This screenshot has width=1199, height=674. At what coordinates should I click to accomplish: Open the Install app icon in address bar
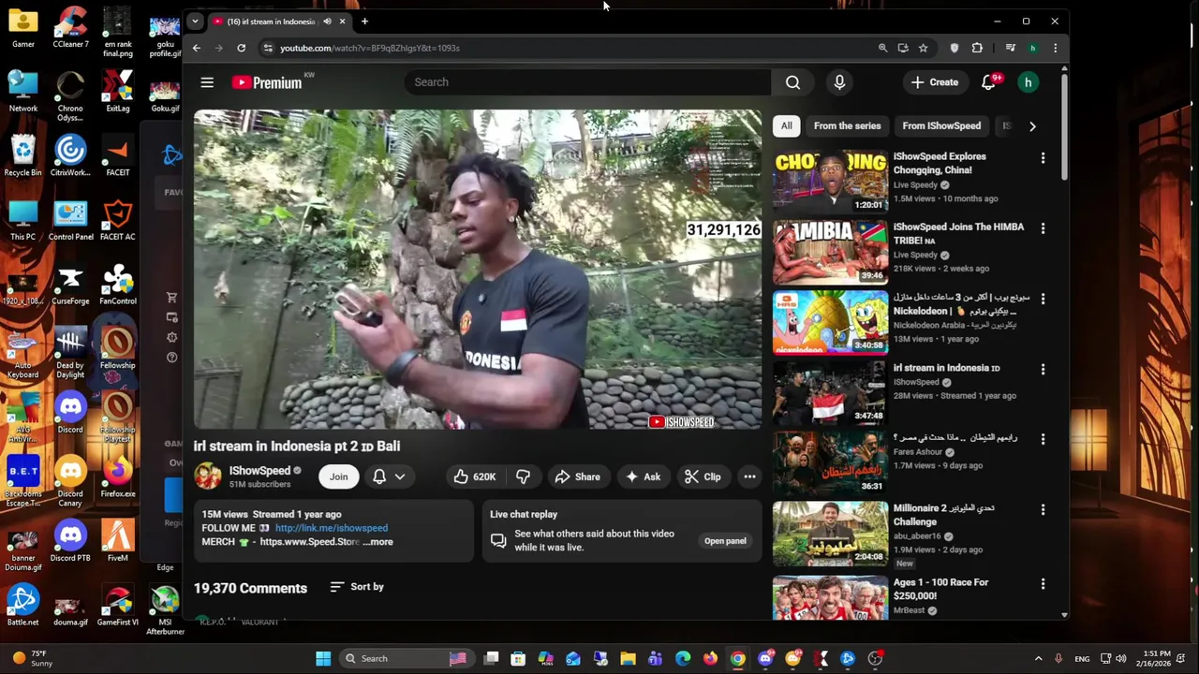point(902,48)
